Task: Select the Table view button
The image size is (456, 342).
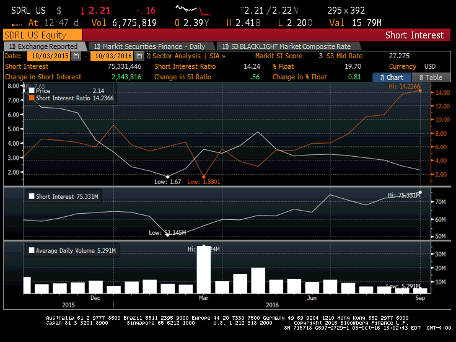Action: (431, 77)
